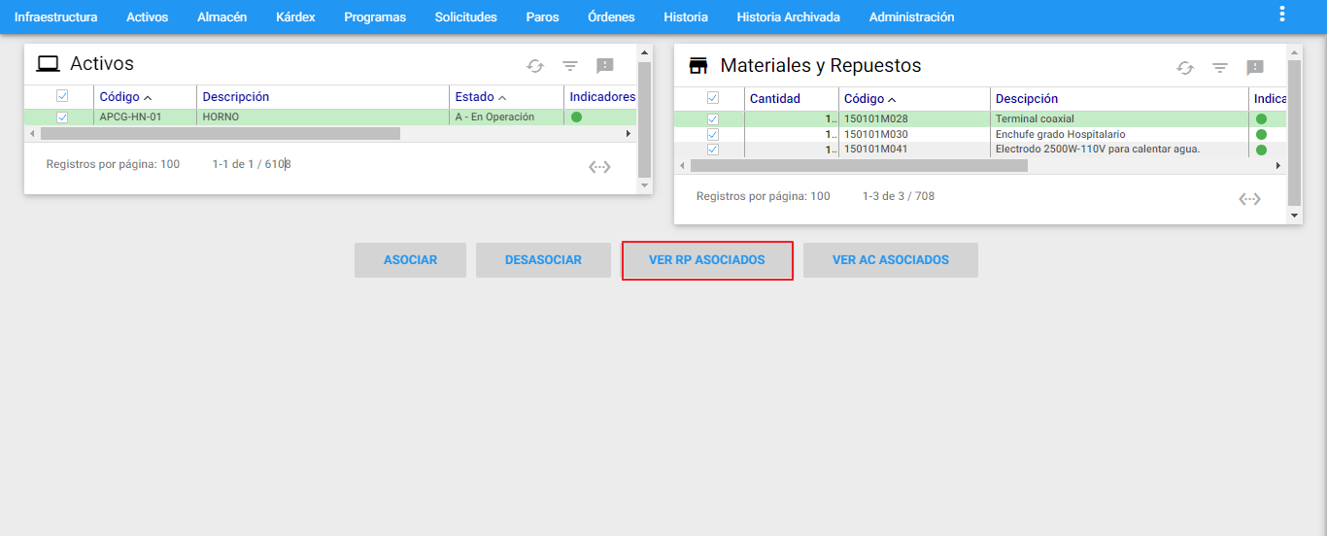
Task: Click Activos horizontal scrollbar thumb
Action: 220,133
